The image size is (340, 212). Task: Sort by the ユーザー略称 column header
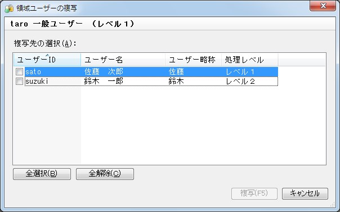click(x=193, y=60)
